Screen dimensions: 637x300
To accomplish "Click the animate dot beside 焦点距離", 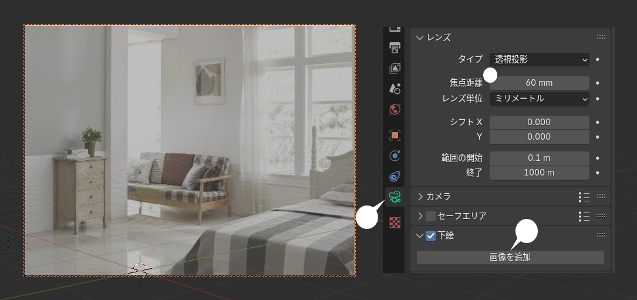I will coord(598,83).
